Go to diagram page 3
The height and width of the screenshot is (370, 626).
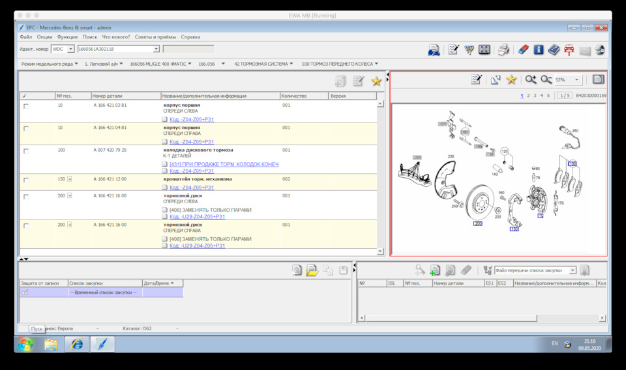[x=535, y=96]
